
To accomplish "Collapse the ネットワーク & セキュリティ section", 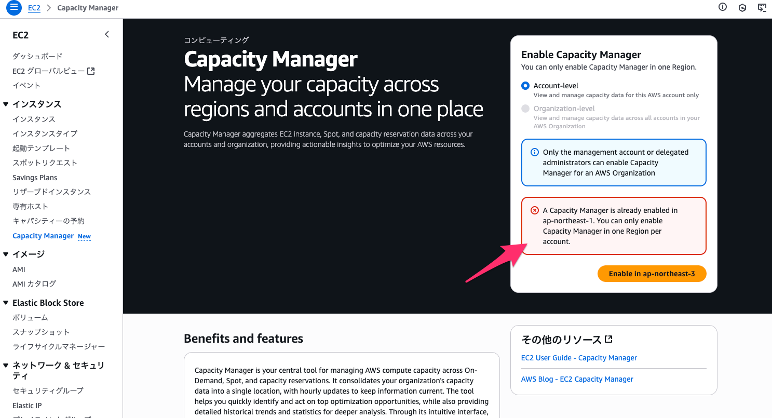I will click(6, 366).
